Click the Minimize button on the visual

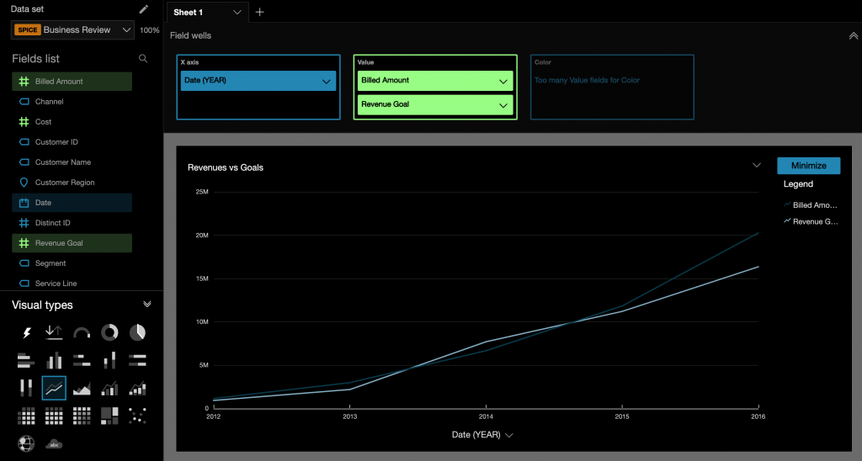pyautogui.click(x=808, y=166)
